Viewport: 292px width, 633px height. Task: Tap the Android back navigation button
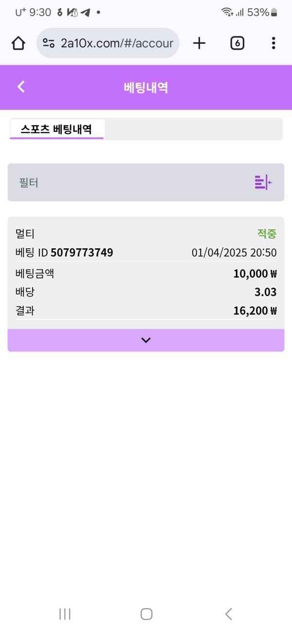[228, 614]
